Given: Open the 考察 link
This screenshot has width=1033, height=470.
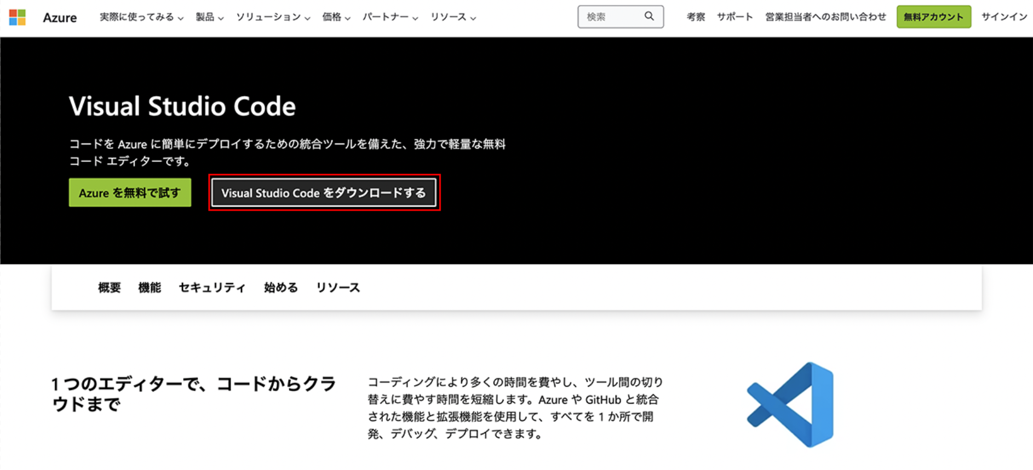Looking at the screenshot, I should [x=696, y=17].
